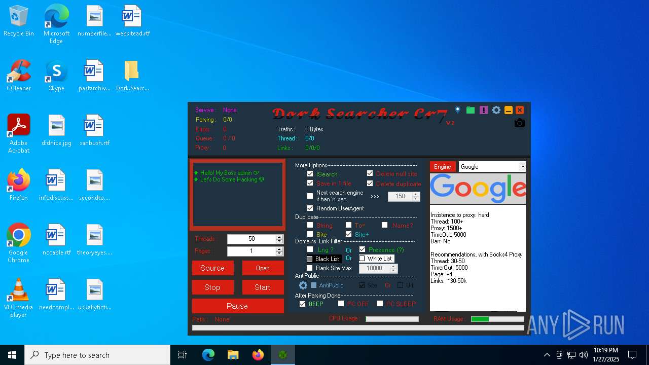Toggle Delete null site checkbox
The height and width of the screenshot is (365, 649).
(370, 174)
